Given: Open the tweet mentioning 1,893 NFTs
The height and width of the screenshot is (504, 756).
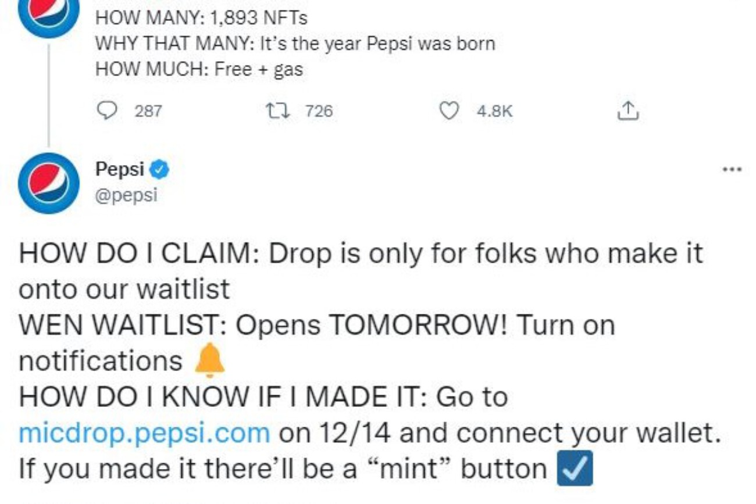Looking at the screenshot, I should (x=201, y=18).
